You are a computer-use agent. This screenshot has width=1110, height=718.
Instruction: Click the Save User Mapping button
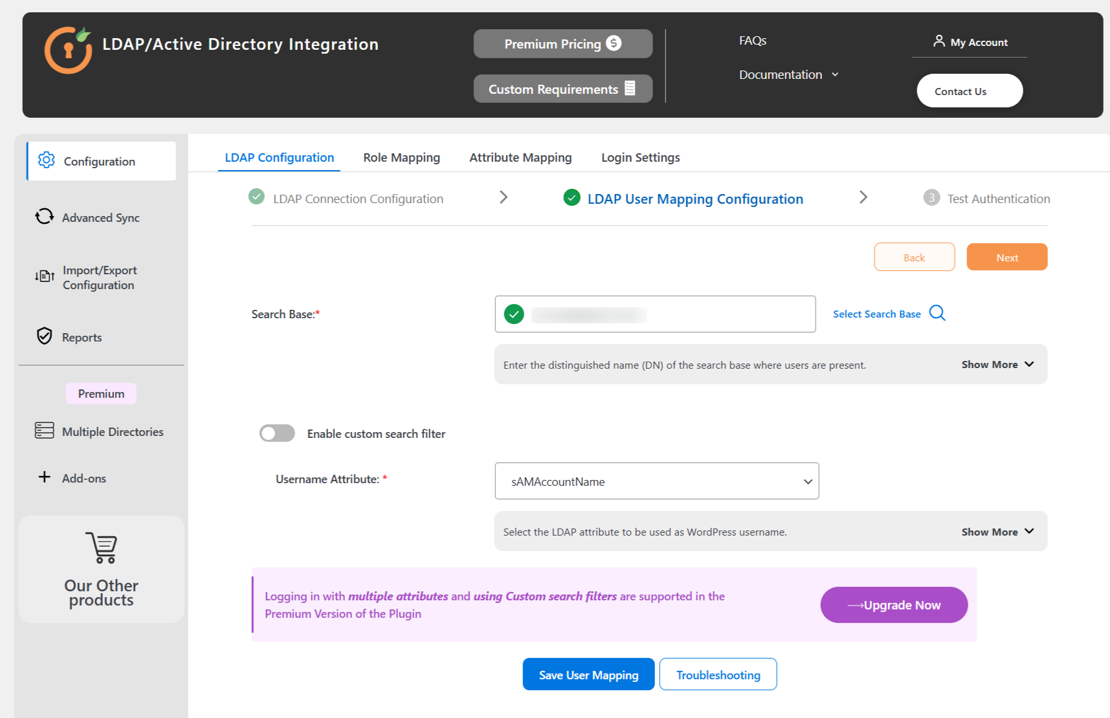click(588, 675)
